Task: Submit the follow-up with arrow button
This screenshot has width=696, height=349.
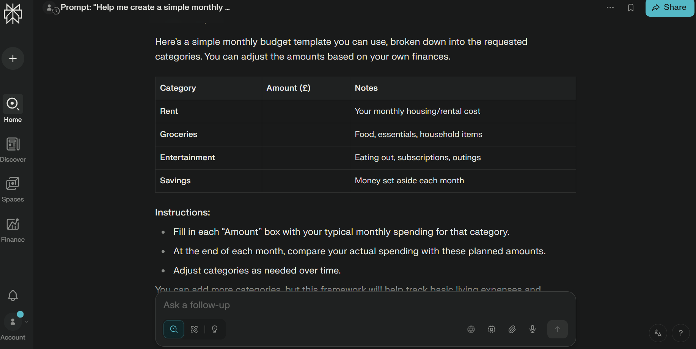Action: (558, 329)
